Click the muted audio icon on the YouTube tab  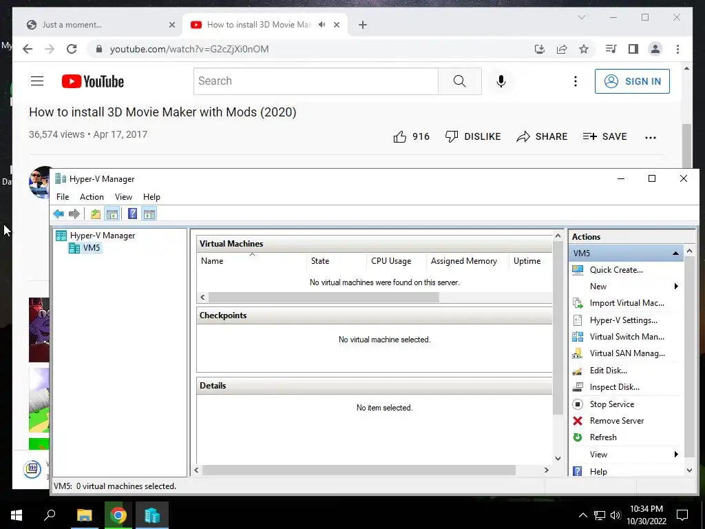point(322,25)
